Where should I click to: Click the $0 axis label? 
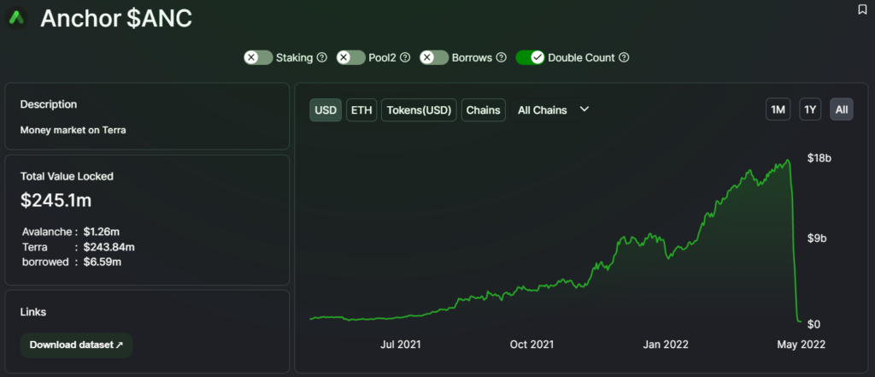(x=813, y=325)
